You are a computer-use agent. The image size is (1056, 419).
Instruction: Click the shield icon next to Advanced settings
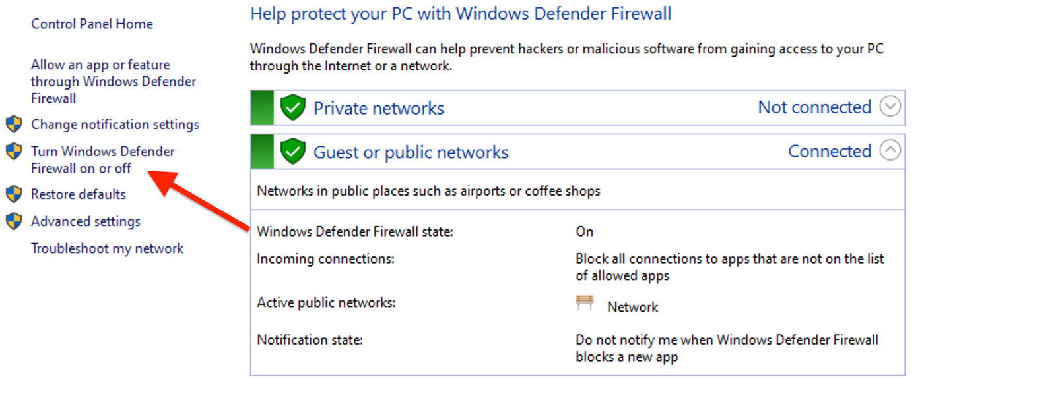coord(14,221)
